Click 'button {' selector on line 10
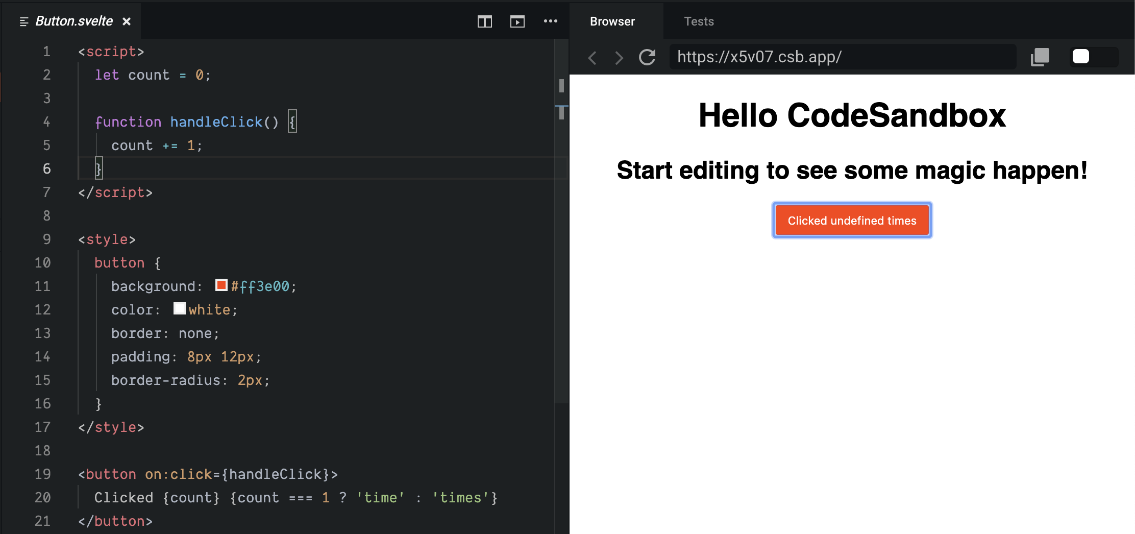This screenshot has width=1135, height=534. (128, 263)
